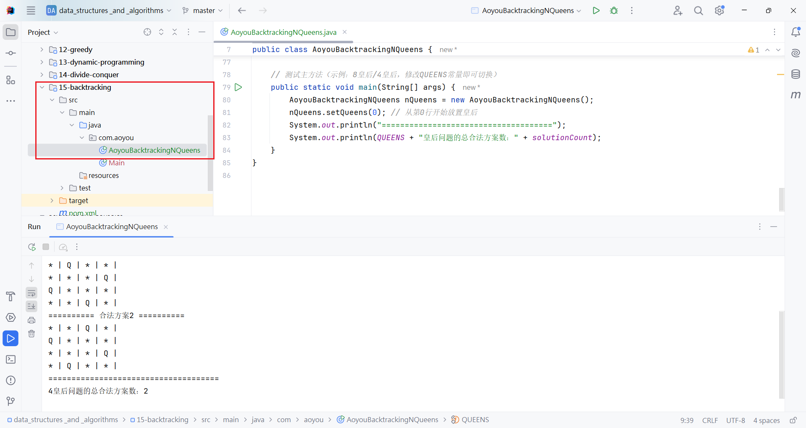Select the AoyouBacktrackingNQueens.java editor tab
The image size is (806, 428).
coord(283,32)
